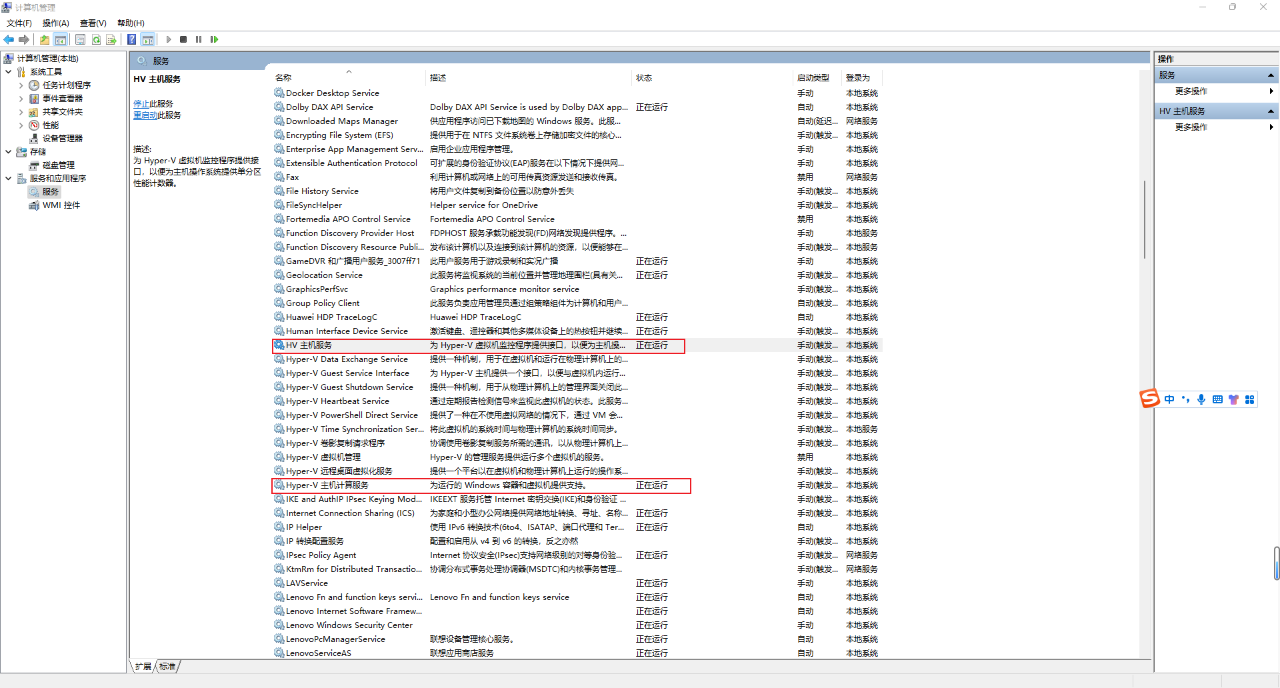Toggle punctuation mode on Sogou input bar
The height and width of the screenshot is (688, 1280).
coord(1185,399)
